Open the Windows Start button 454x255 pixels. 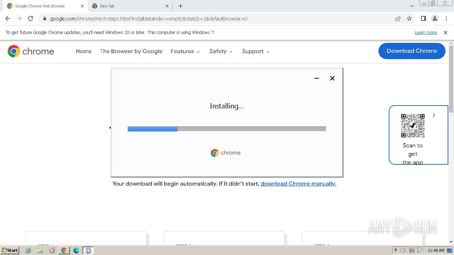tap(10, 250)
